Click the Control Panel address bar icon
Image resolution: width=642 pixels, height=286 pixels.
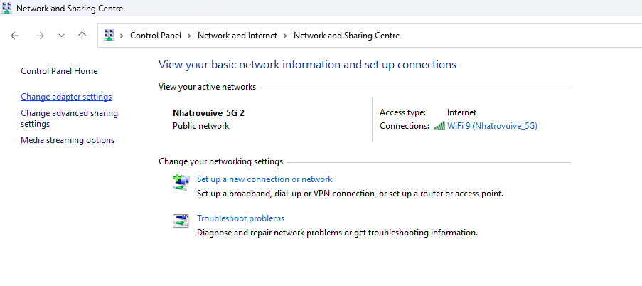point(110,36)
